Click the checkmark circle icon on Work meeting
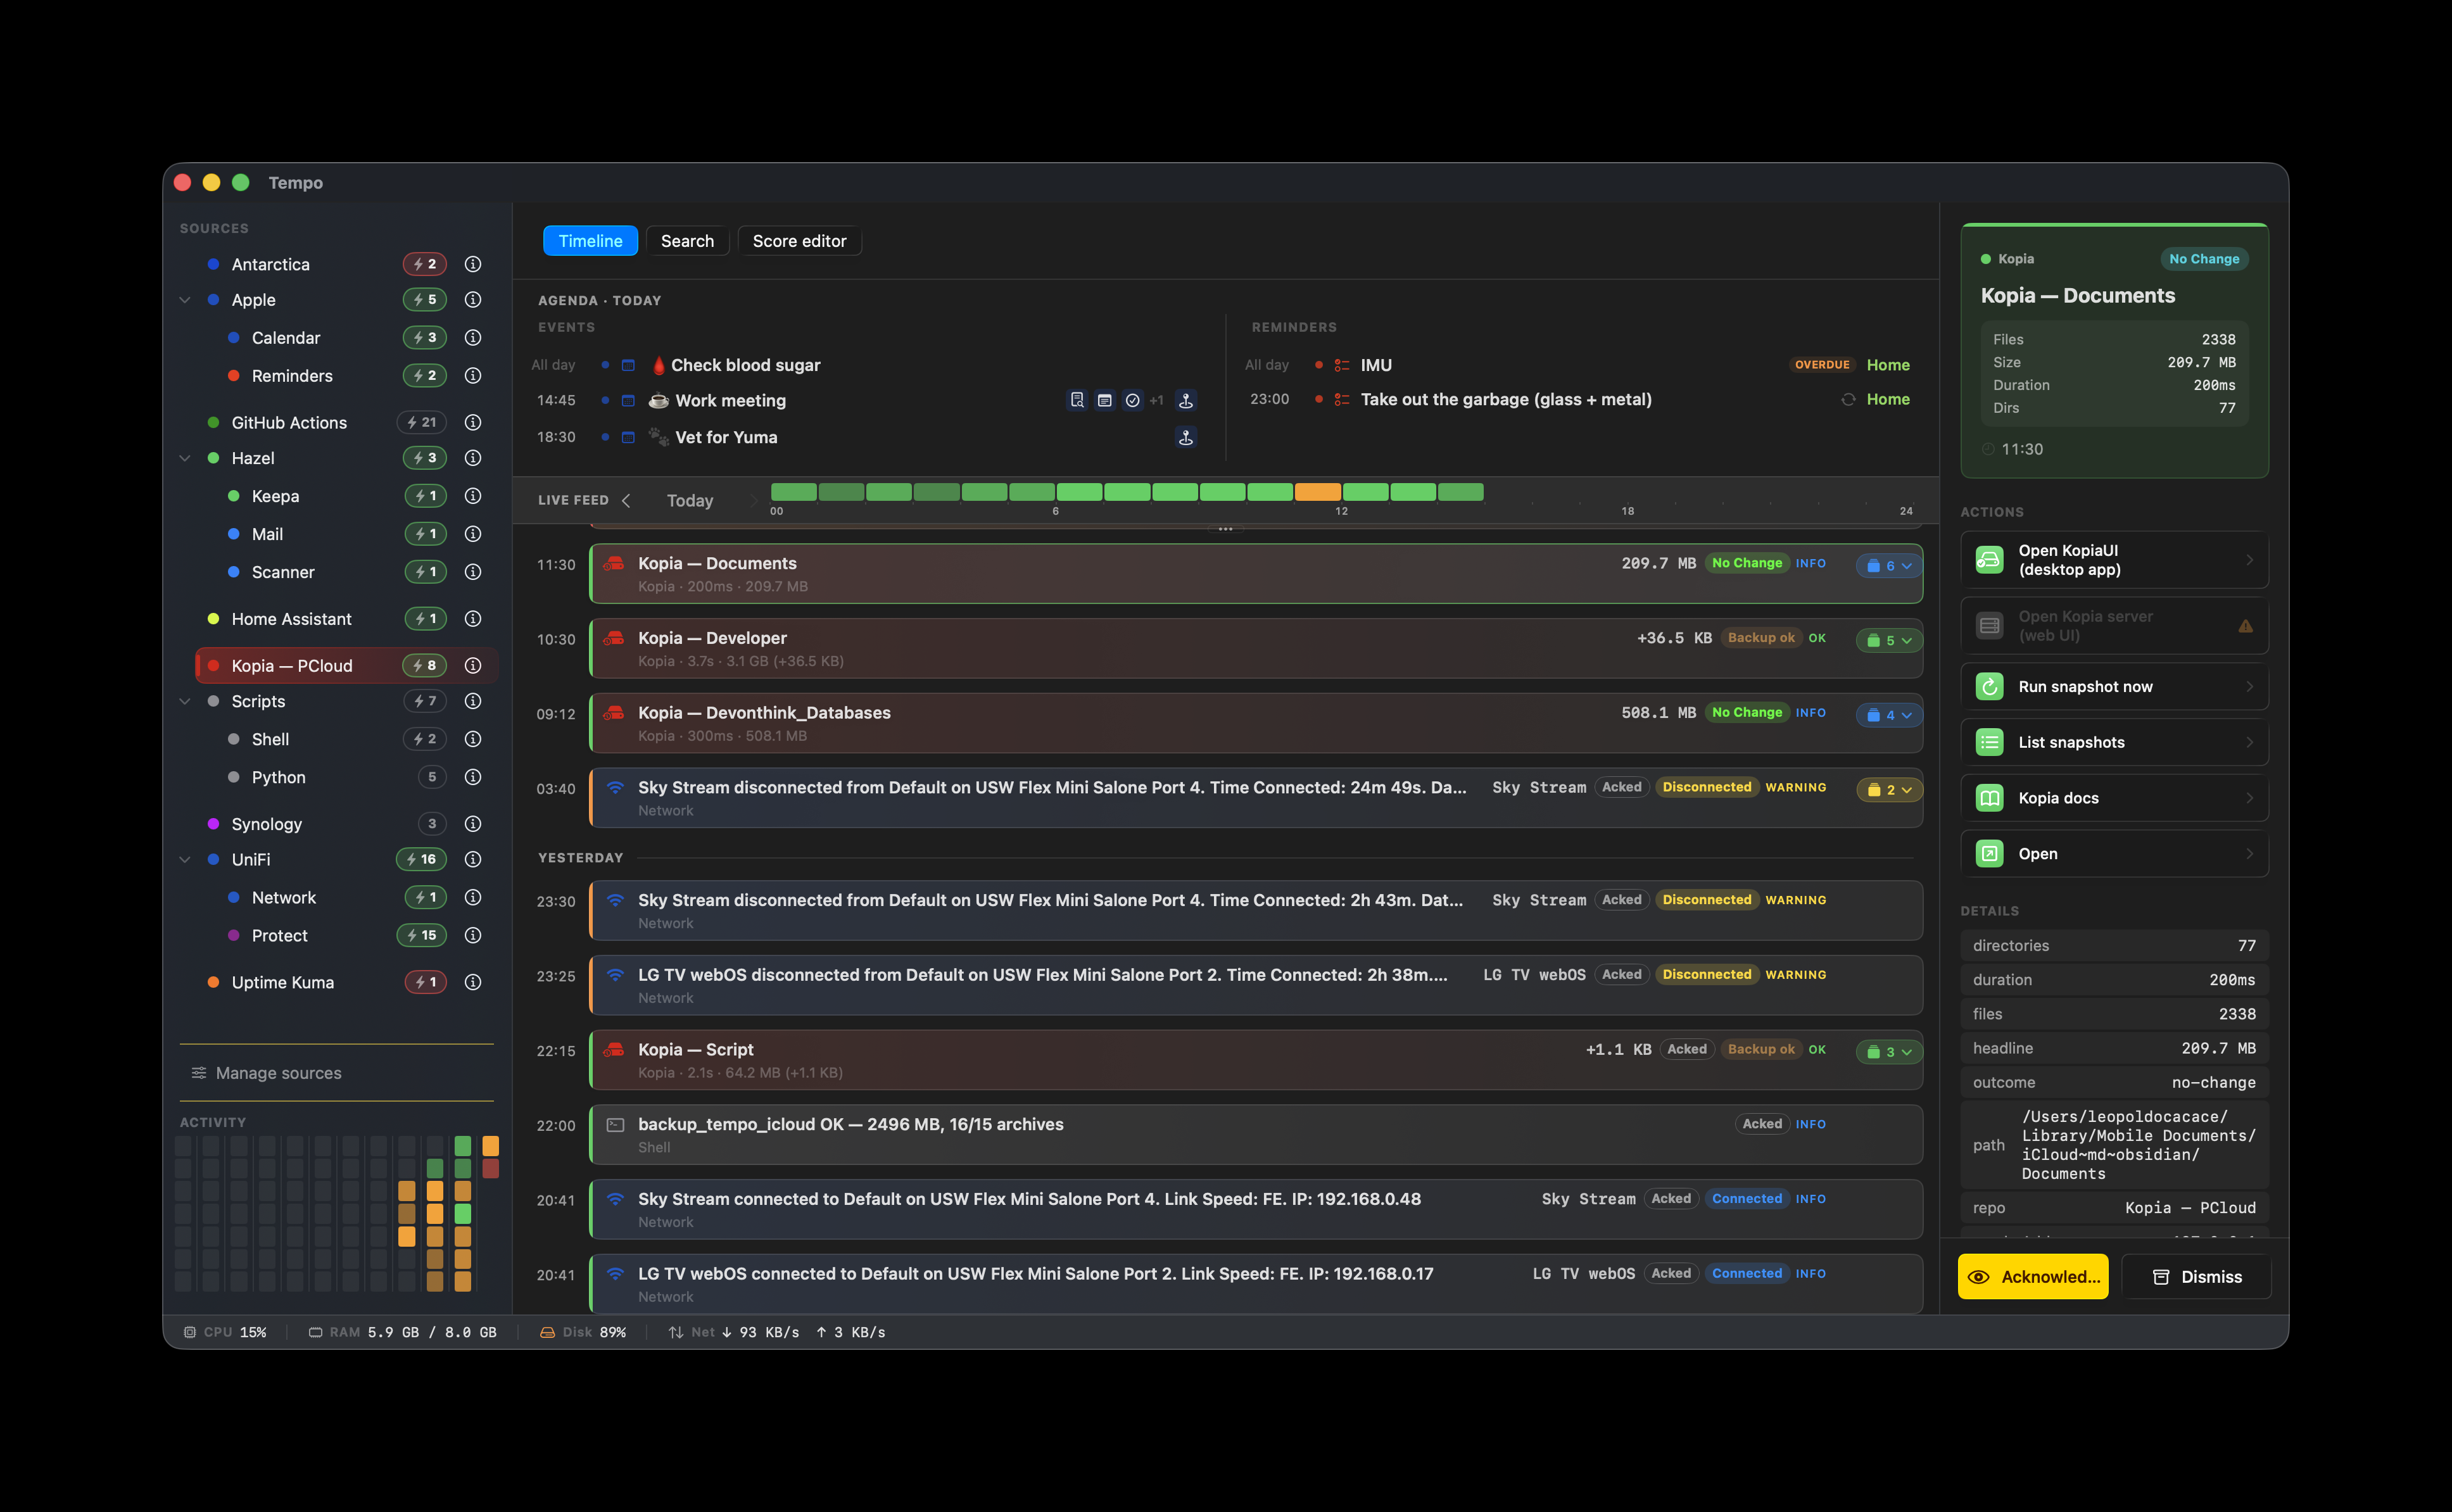This screenshot has height=1512, width=2452. (1132, 400)
